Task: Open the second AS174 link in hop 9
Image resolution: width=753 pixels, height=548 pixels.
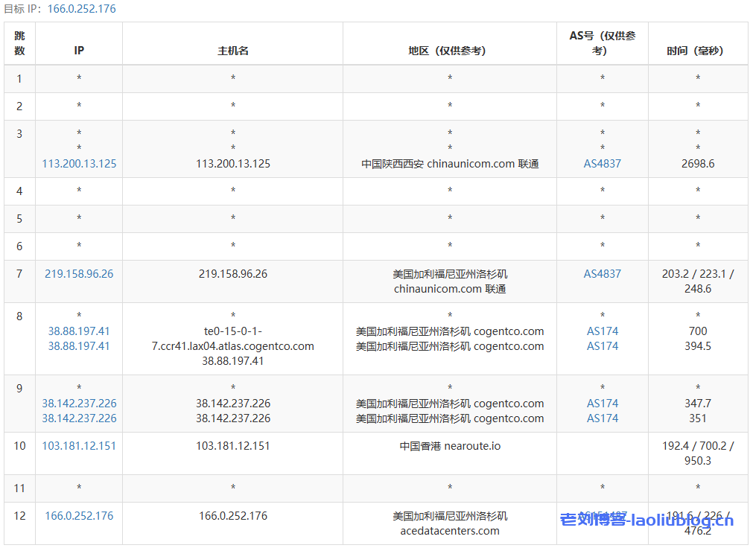Action: click(x=602, y=418)
